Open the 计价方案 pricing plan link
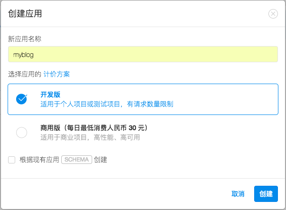Image resolution: width=286 pixels, height=210 pixels. pos(57,74)
